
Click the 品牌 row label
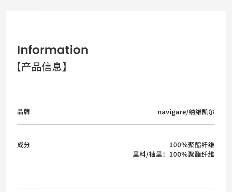click(x=24, y=112)
